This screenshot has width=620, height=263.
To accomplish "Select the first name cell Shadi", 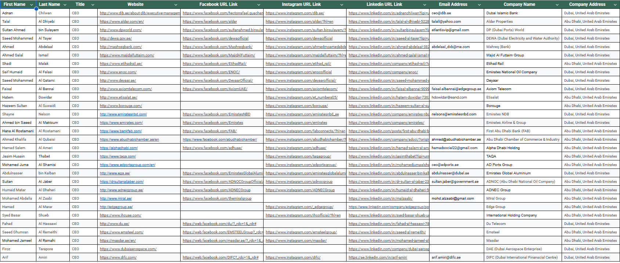I will coord(18,64).
